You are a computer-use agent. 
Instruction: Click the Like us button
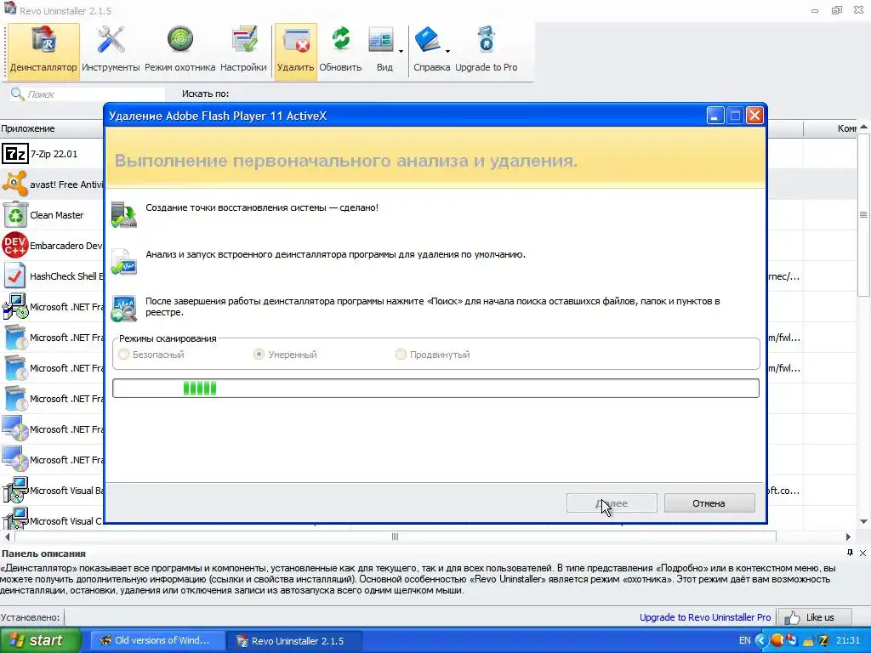[815, 617]
